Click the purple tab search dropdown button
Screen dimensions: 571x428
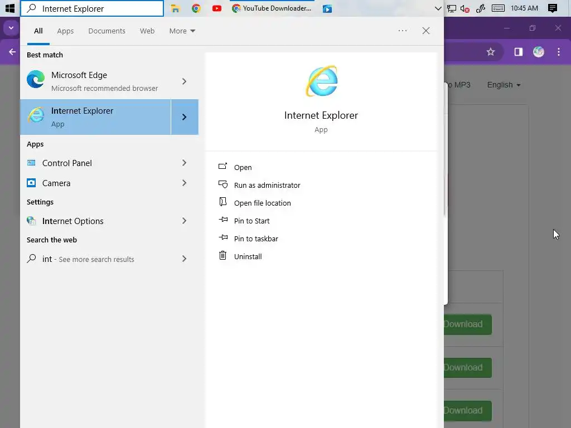tap(11, 28)
